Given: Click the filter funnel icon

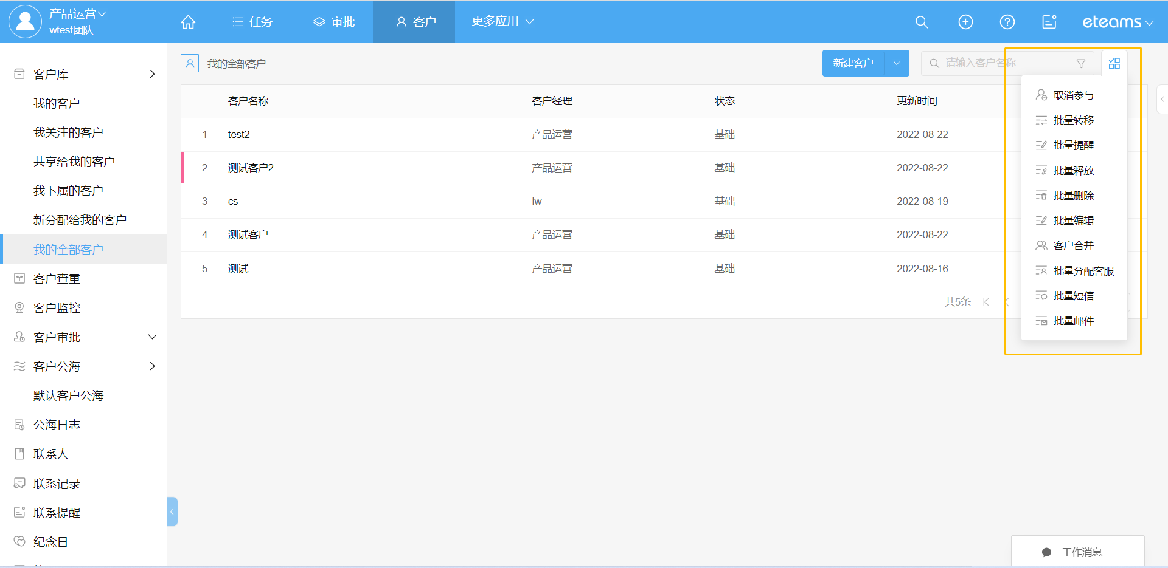Looking at the screenshot, I should (x=1081, y=64).
